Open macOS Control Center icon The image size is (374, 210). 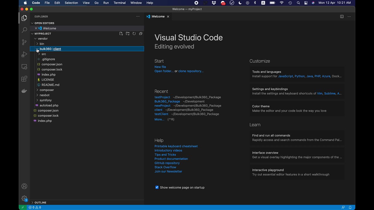306,3
